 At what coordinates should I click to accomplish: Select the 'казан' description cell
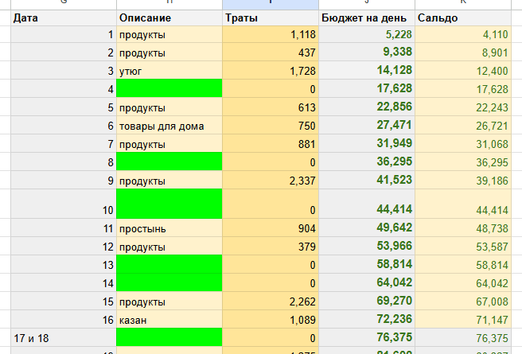coord(169,320)
